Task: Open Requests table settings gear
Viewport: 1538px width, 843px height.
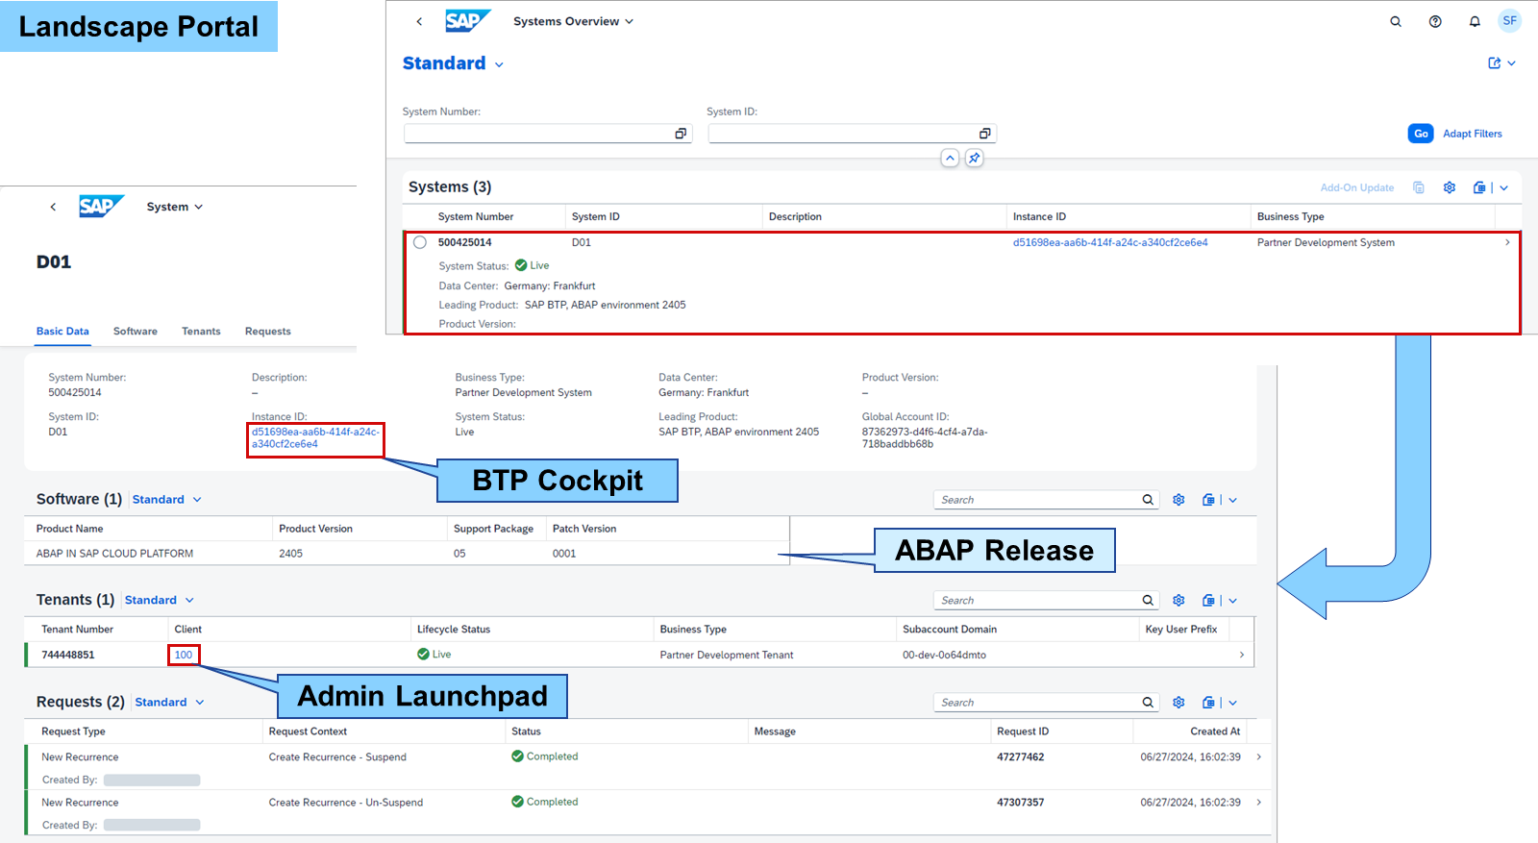Action: pyautogui.click(x=1178, y=703)
